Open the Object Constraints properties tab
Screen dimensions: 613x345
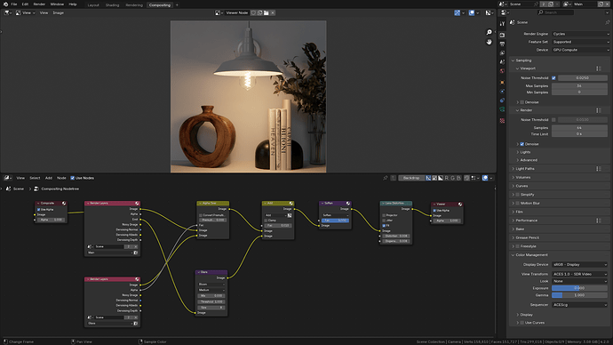pos(502,100)
